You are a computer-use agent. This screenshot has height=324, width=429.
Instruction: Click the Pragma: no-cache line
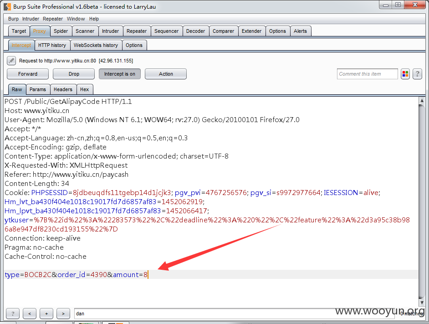pyautogui.click(x=34, y=247)
